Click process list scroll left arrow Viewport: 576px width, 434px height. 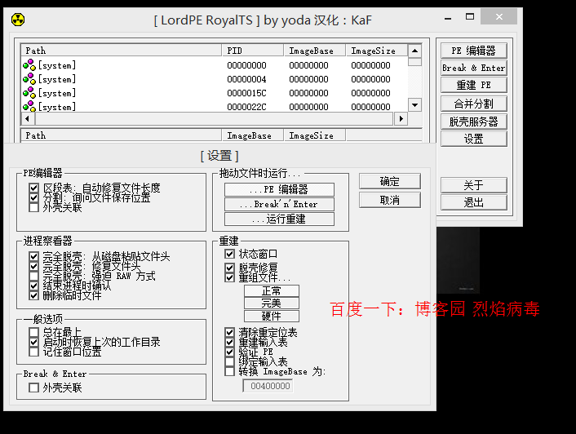(28, 118)
